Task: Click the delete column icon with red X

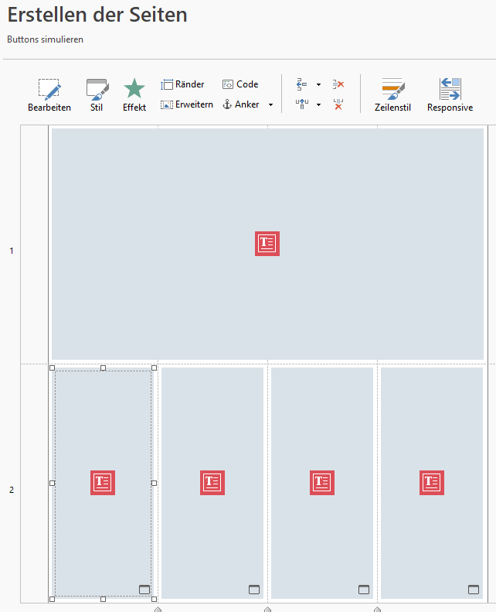Action: (338, 104)
